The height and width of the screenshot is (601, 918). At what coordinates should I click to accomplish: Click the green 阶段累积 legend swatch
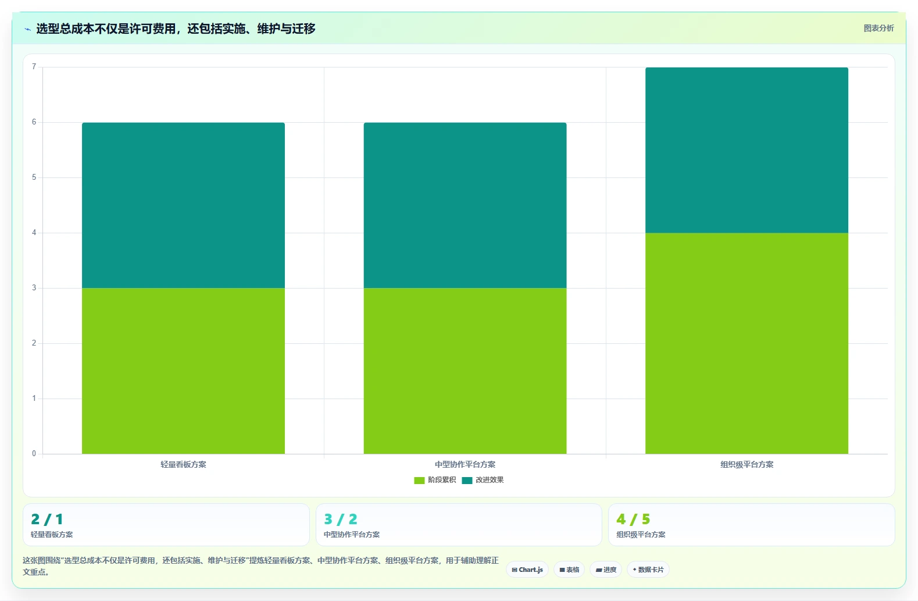pos(419,480)
